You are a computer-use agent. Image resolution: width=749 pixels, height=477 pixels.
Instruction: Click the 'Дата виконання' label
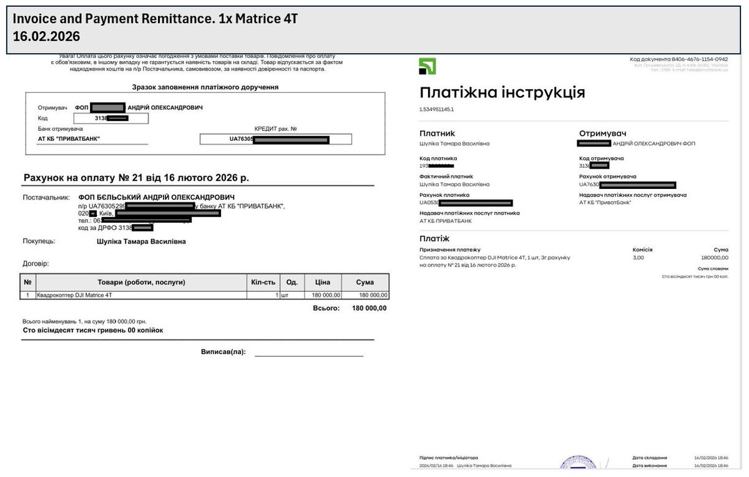click(x=650, y=465)
